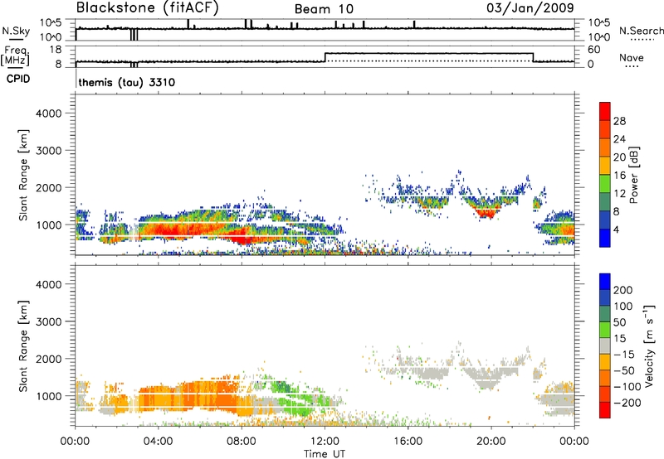Click the bright blue 0–4 dB Power segment

tap(605, 238)
